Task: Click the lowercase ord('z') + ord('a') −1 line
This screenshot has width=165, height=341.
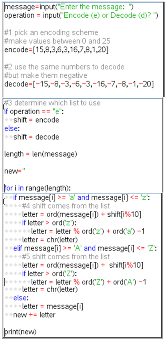Action: click(x=88, y=231)
